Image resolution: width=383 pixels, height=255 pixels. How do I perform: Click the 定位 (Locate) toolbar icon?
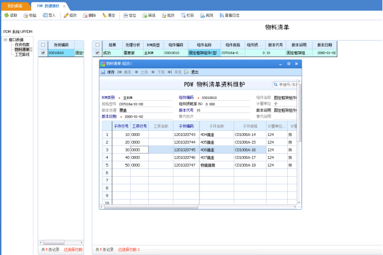(x=125, y=15)
